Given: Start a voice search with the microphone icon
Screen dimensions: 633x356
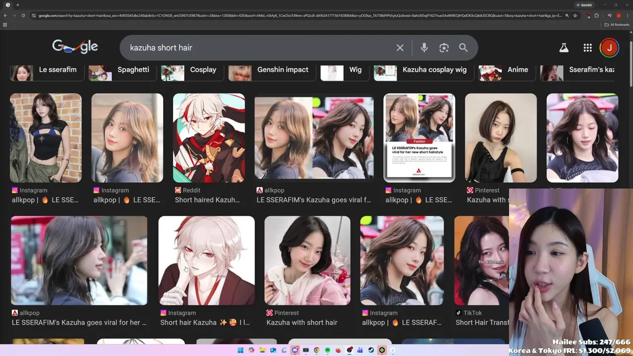Looking at the screenshot, I should tap(424, 47).
